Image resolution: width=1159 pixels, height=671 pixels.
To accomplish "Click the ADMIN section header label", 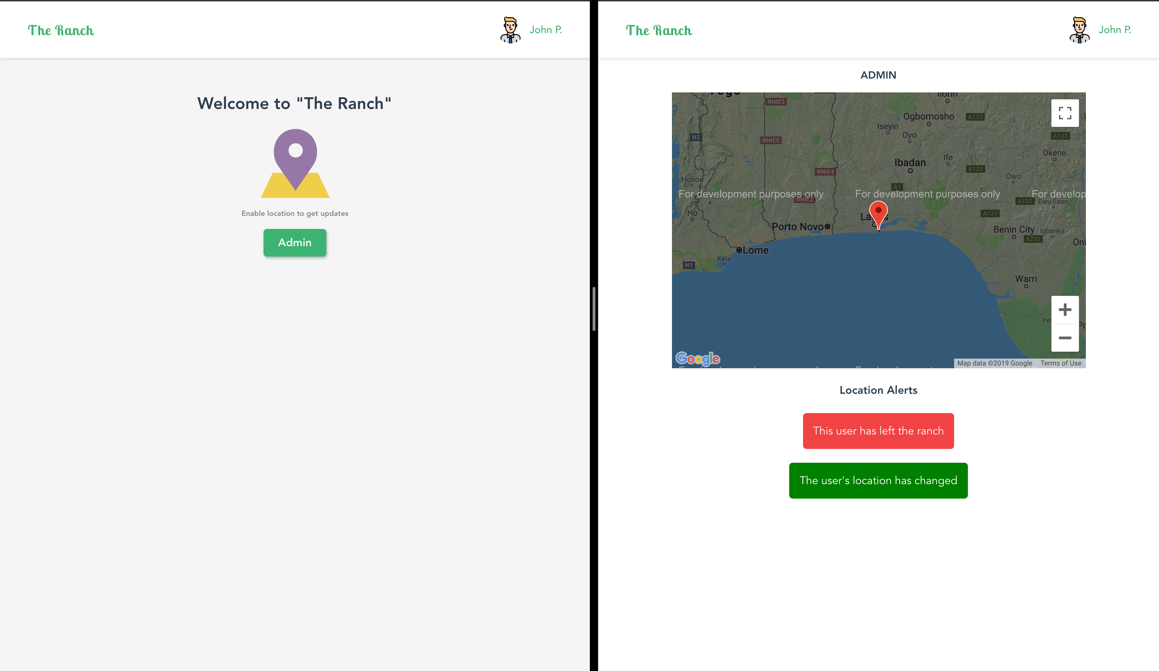I will [878, 75].
